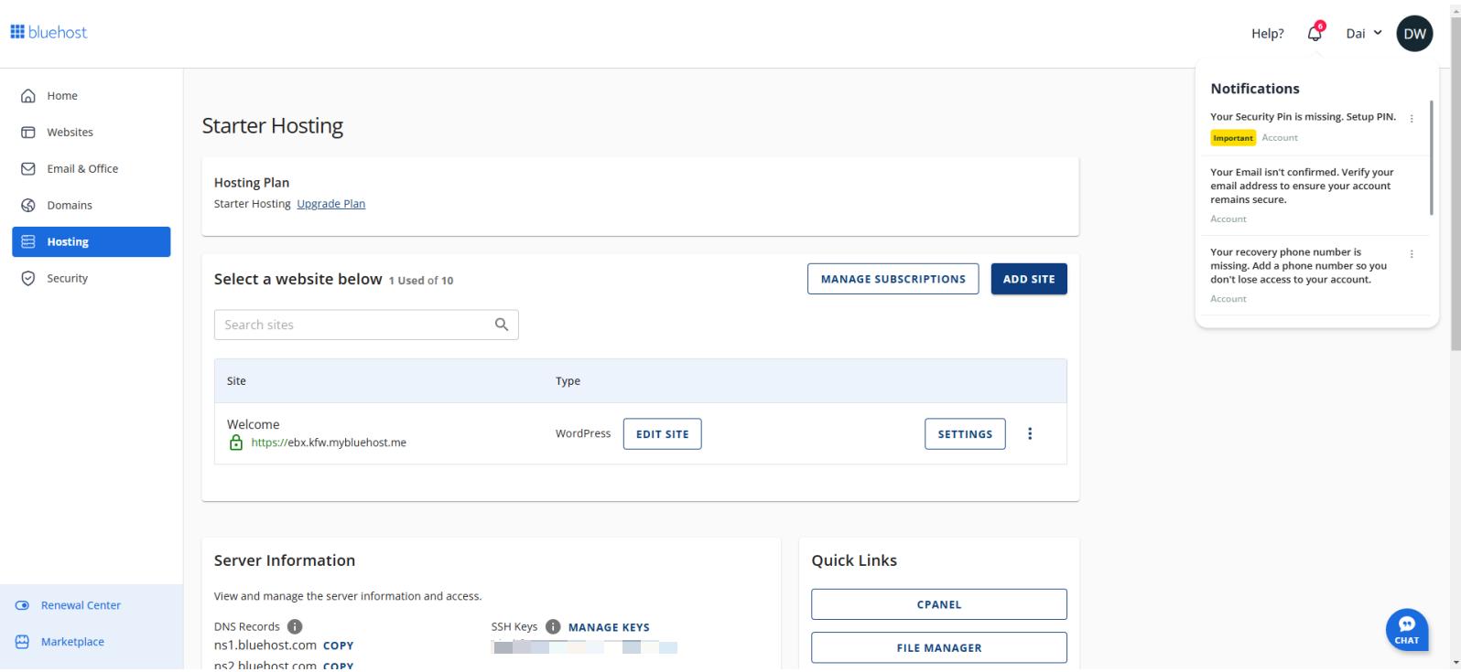Click the Bluehost logo

click(x=49, y=32)
